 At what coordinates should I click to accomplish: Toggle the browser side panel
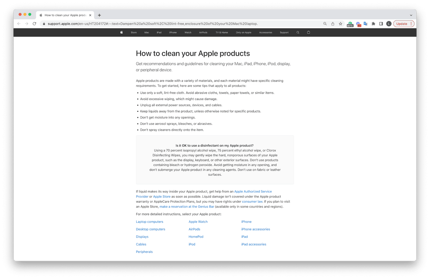[381, 23]
